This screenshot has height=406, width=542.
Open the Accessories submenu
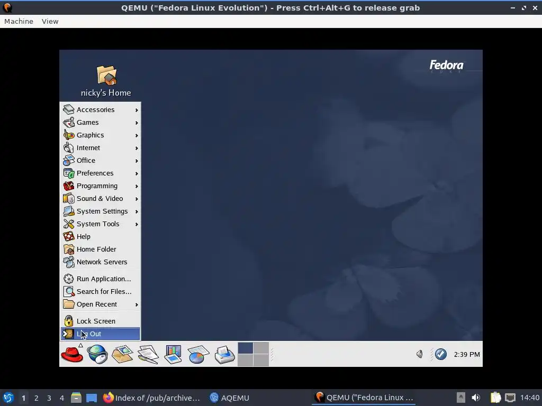click(101, 110)
